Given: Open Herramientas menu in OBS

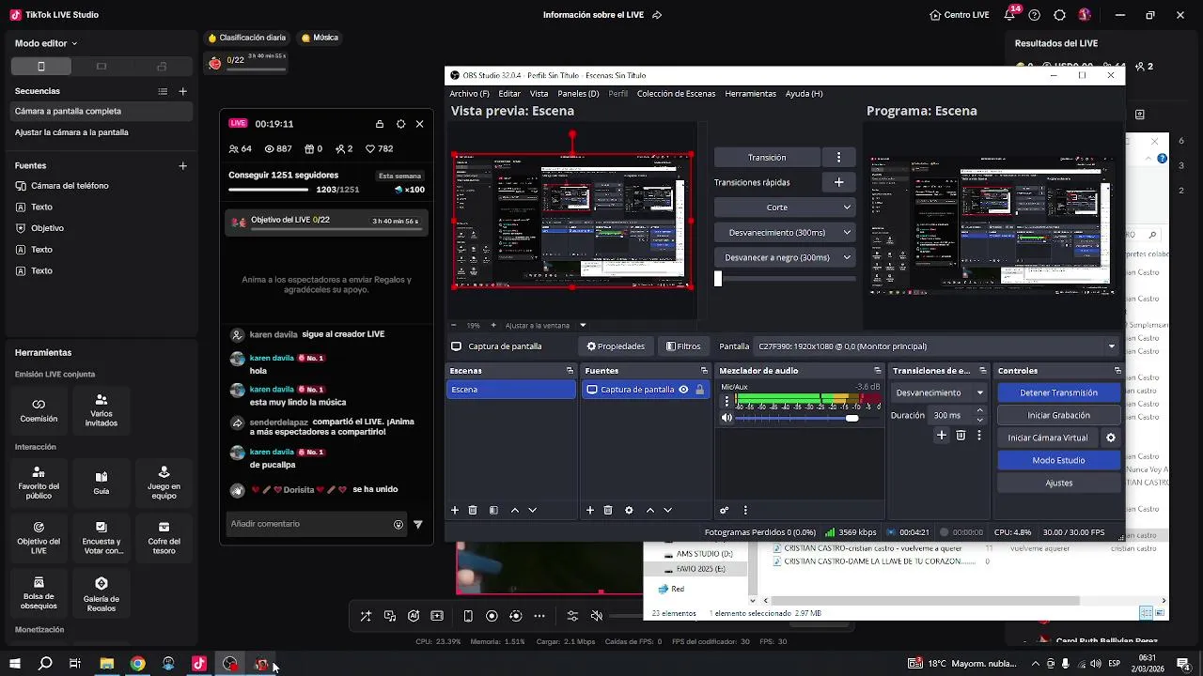Looking at the screenshot, I should 750,94.
